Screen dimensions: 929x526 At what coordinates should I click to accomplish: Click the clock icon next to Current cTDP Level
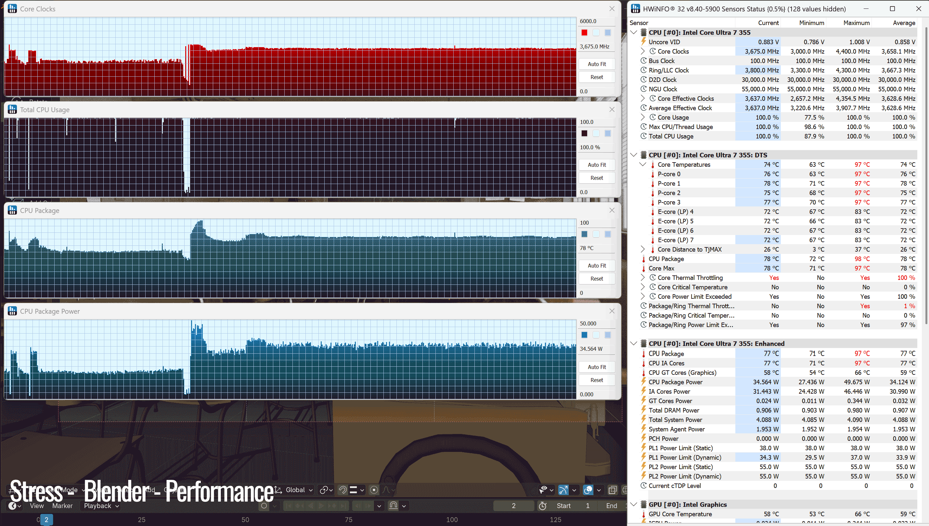coord(643,486)
